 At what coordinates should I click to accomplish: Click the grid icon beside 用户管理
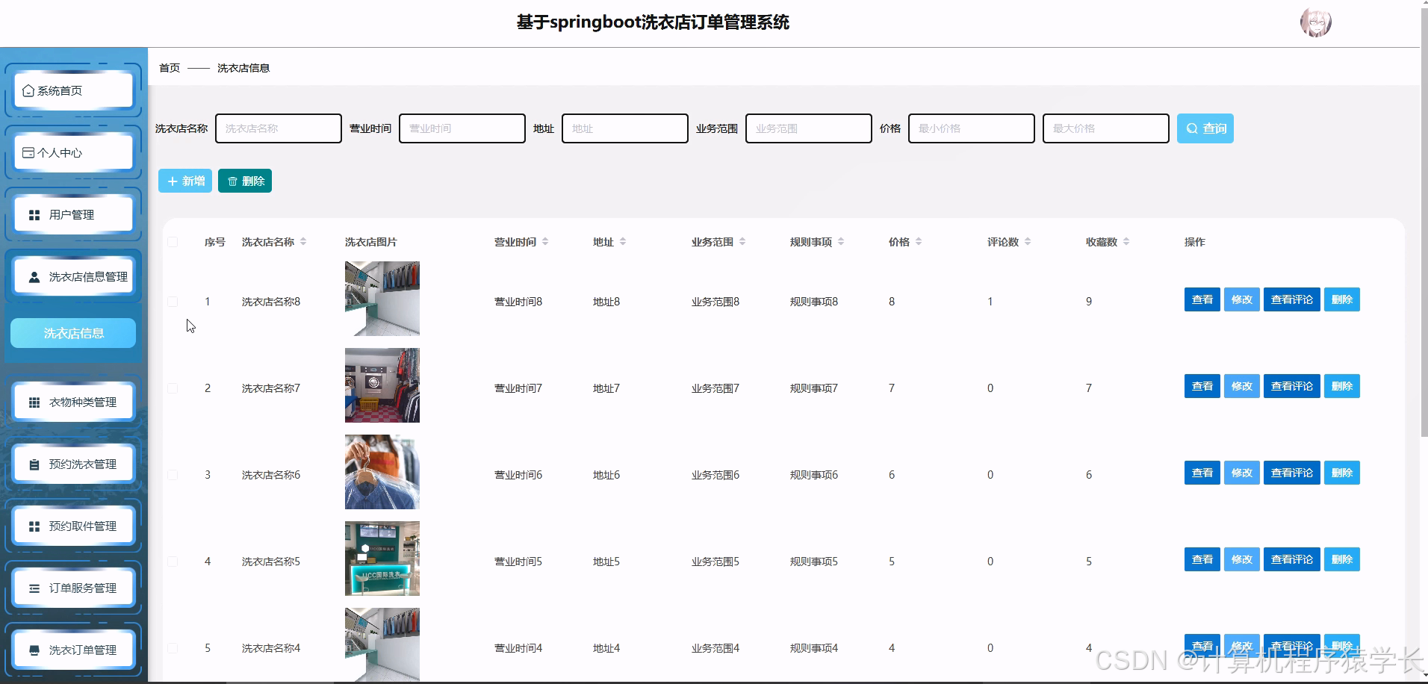tap(34, 215)
